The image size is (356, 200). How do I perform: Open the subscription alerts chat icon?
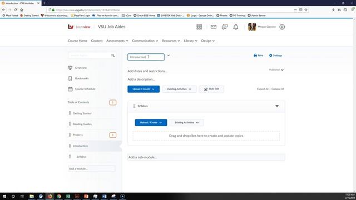225,27
